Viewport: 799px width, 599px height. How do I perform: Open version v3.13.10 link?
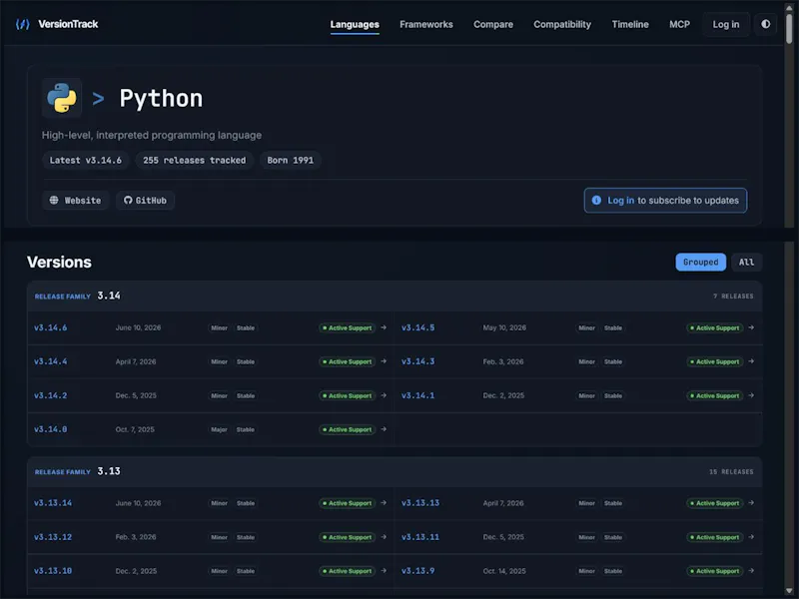[x=53, y=570]
